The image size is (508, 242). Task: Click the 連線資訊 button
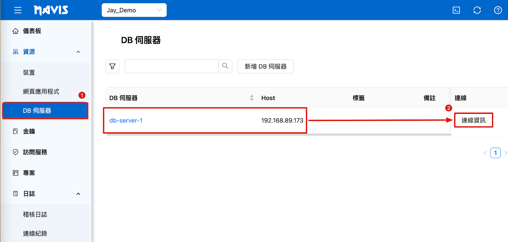473,120
